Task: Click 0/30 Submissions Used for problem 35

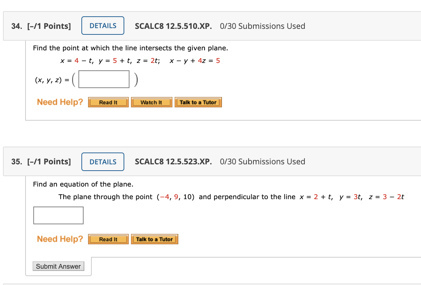Action: pyautogui.click(x=263, y=162)
